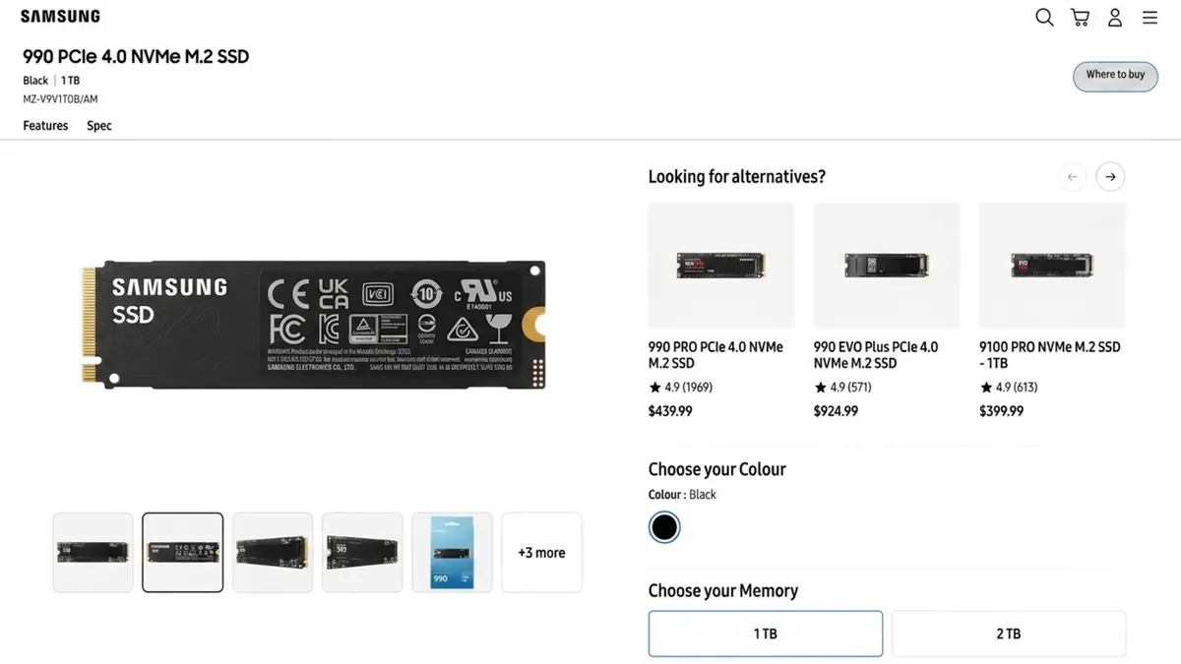
Task: Open the 990 EVO Plus PCIe 4.0 link
Action: click(876, 355)
